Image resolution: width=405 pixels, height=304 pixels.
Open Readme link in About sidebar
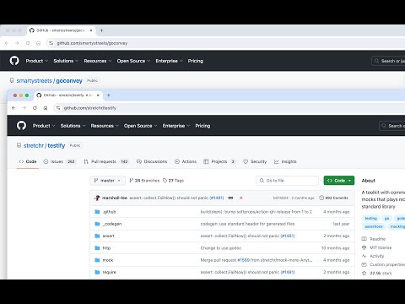[x=374, y=239]
